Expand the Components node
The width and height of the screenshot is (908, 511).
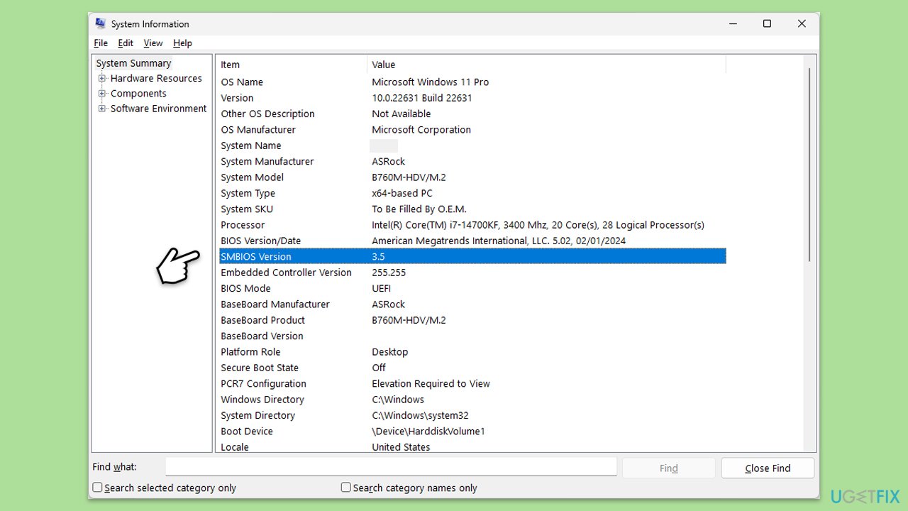pos(102,93)
